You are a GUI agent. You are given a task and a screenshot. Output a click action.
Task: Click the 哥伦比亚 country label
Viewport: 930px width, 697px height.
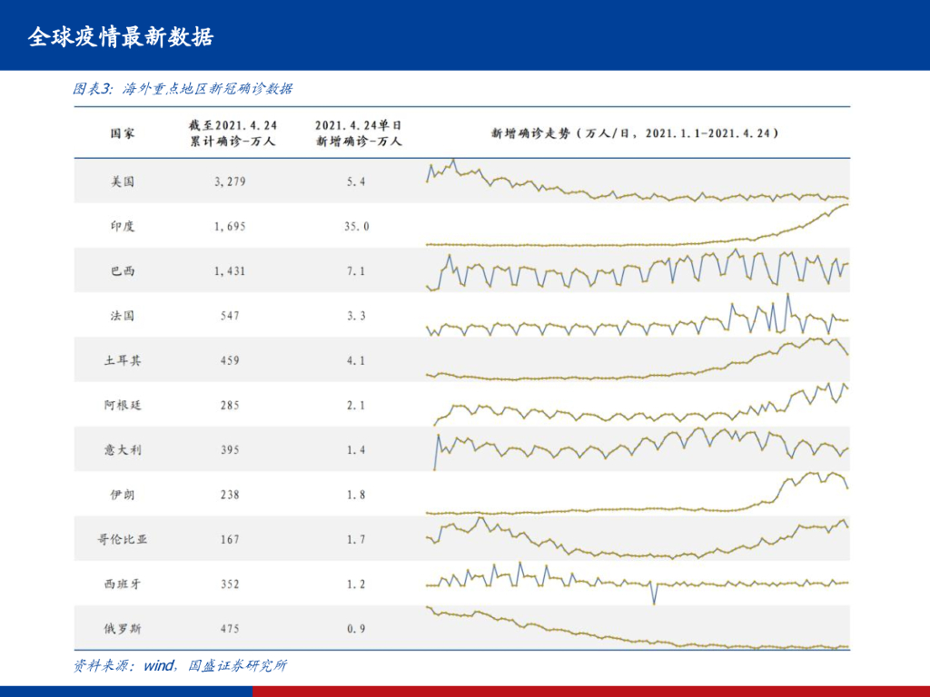123,539
